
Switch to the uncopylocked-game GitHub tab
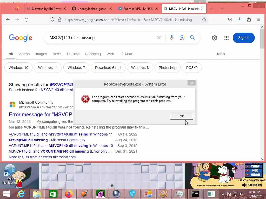click(x=92, y=9)
